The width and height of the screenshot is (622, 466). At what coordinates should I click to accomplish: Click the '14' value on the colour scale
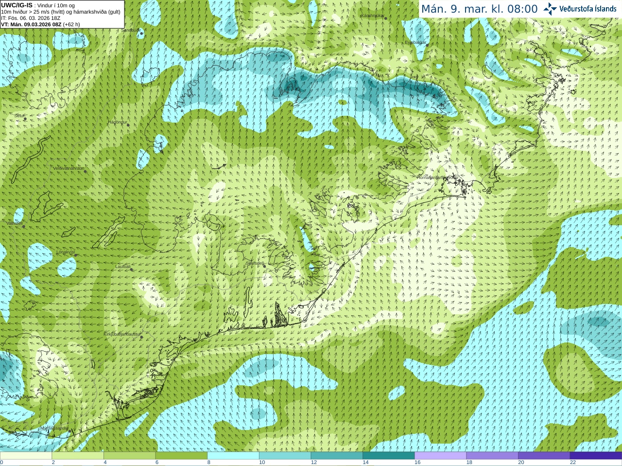click(365, 463)
